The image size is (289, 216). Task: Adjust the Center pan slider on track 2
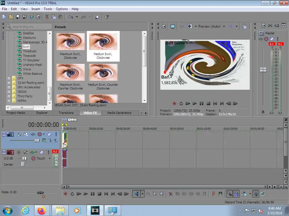(x=23, y=164)
